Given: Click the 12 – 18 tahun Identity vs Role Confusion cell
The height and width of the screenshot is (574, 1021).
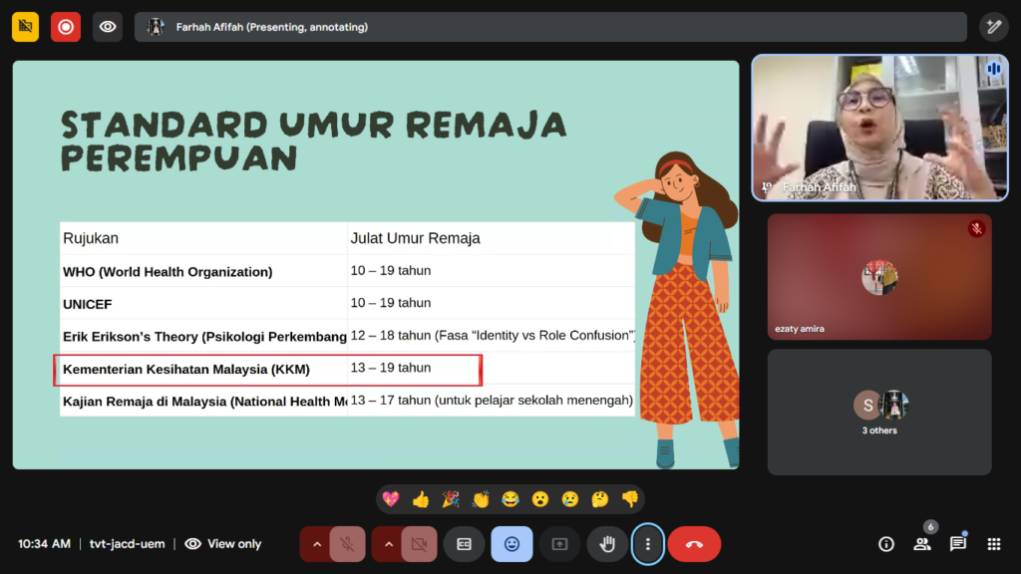Looking at the screenshot, I should coord(493,335).
